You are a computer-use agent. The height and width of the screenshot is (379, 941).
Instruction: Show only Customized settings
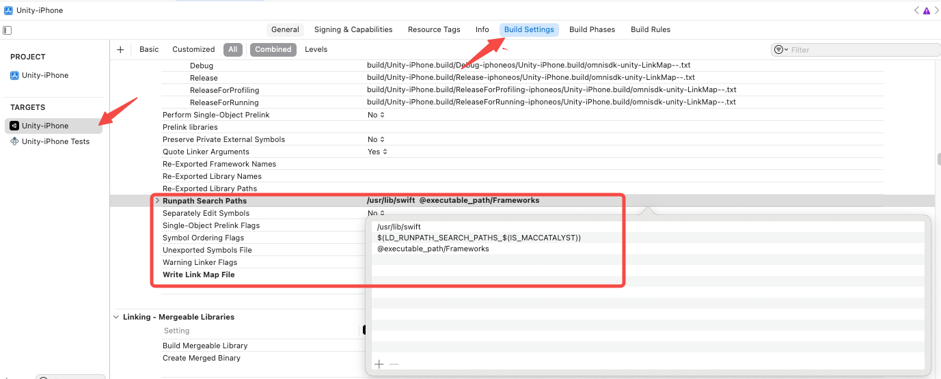pos(193,49)
